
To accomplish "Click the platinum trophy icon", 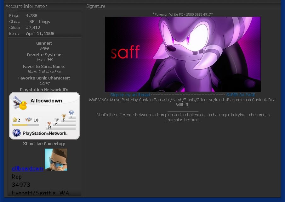I will click(71, 113).
